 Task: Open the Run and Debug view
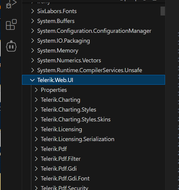coord(11,4)
